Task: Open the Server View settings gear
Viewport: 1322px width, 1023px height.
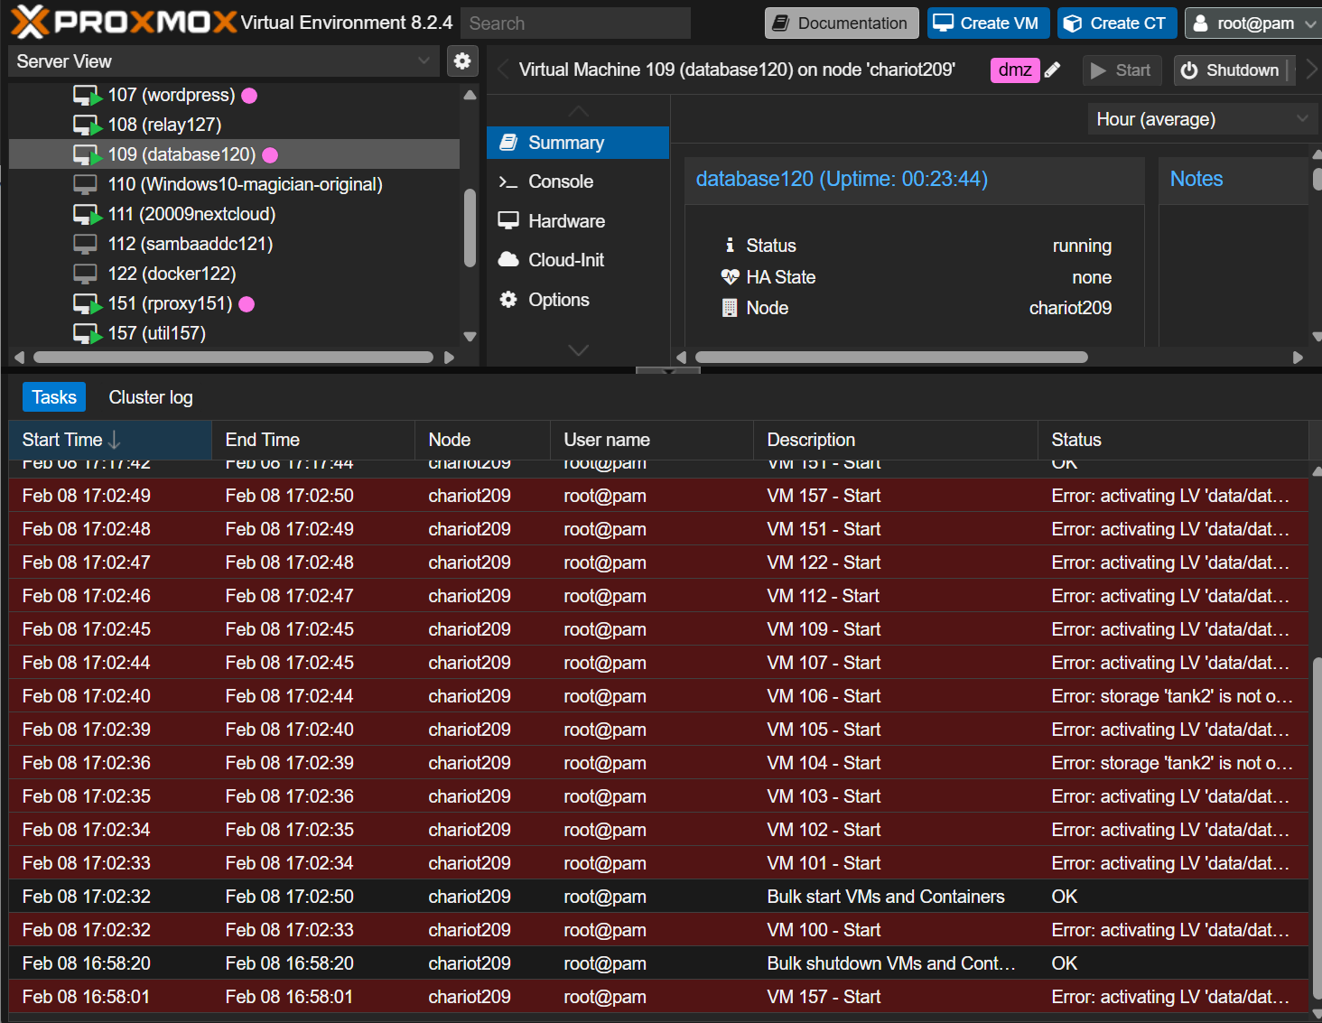Action: 462,61
